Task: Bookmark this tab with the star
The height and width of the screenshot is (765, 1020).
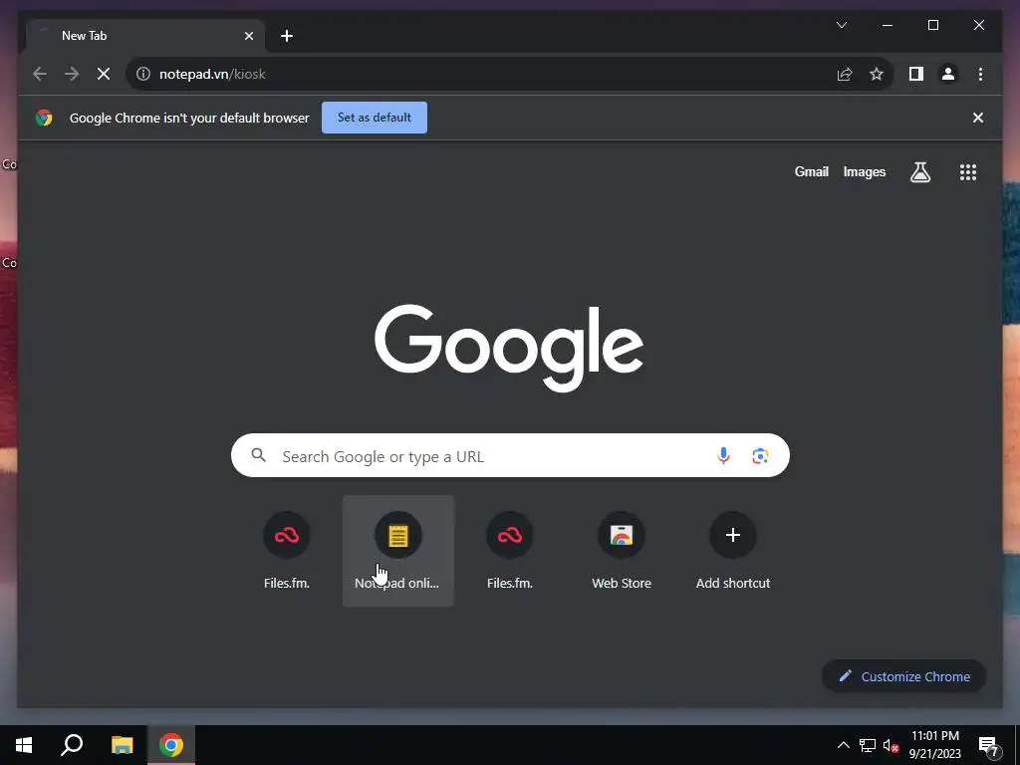Action: coord(877,74)
